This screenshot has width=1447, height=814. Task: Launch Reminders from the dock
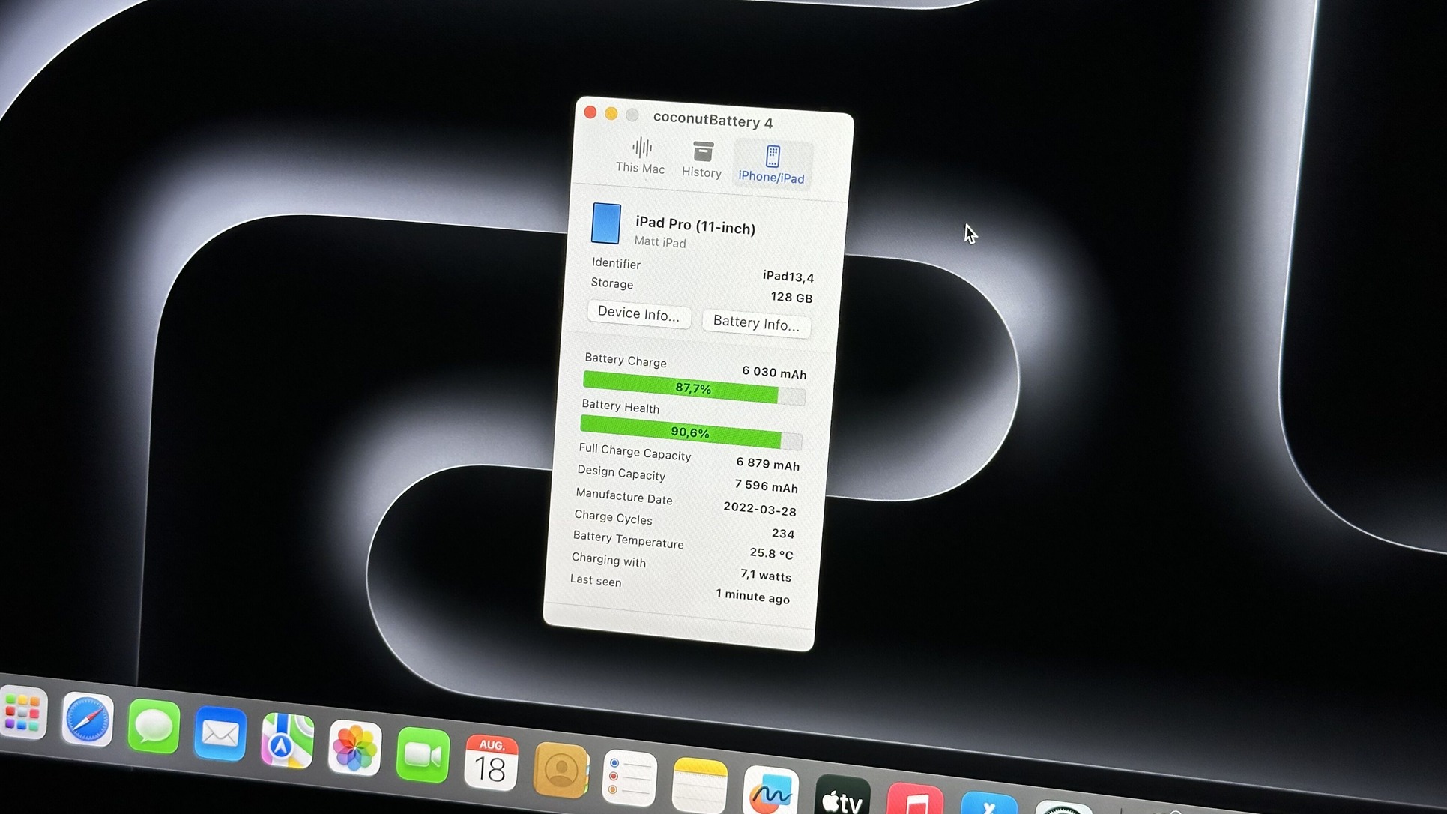pos(629,778)
